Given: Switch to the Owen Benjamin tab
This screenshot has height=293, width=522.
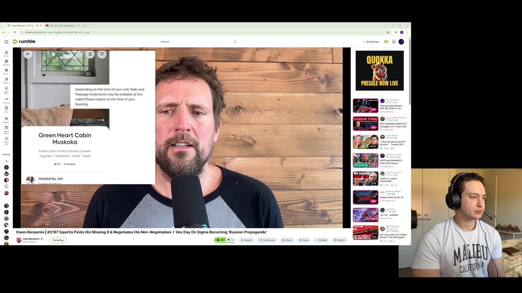Looking at the screenshot, I should tap(24, 25).
